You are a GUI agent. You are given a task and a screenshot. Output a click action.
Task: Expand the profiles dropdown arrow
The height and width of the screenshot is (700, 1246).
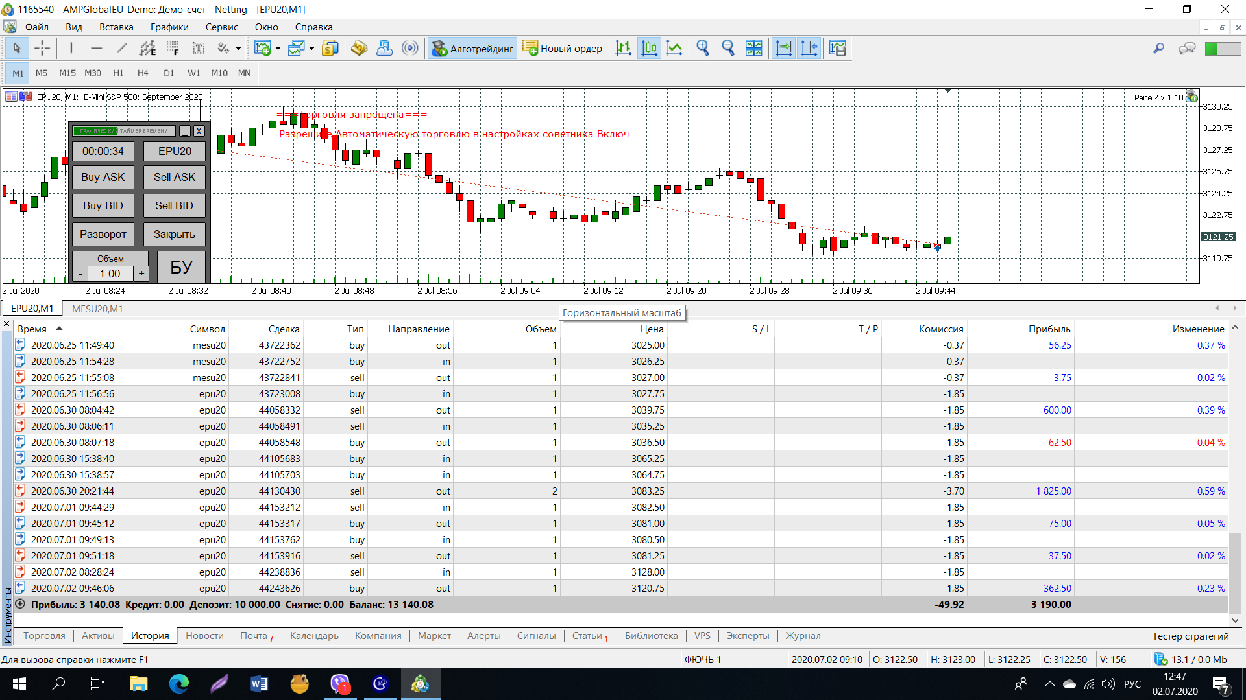coord(311,48)
